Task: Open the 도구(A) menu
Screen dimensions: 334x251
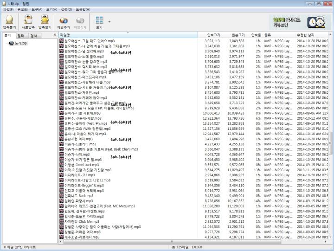Action: (37, 9)
